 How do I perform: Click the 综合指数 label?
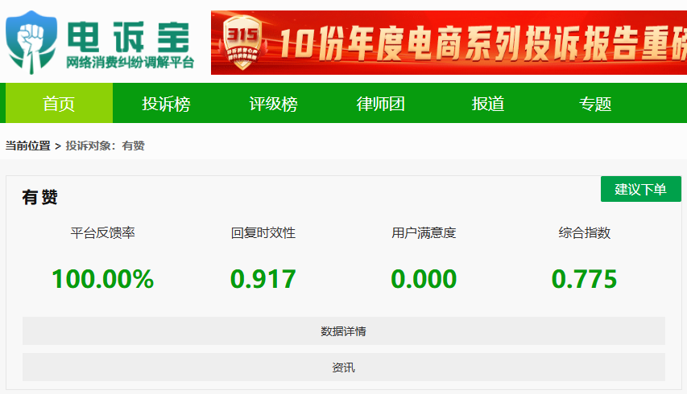point(585,232)
